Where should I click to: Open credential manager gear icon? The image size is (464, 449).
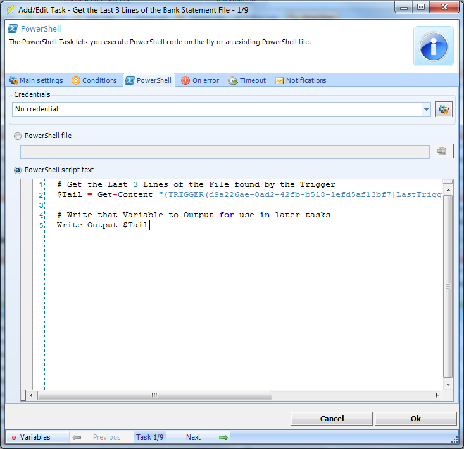click(443, 109)
